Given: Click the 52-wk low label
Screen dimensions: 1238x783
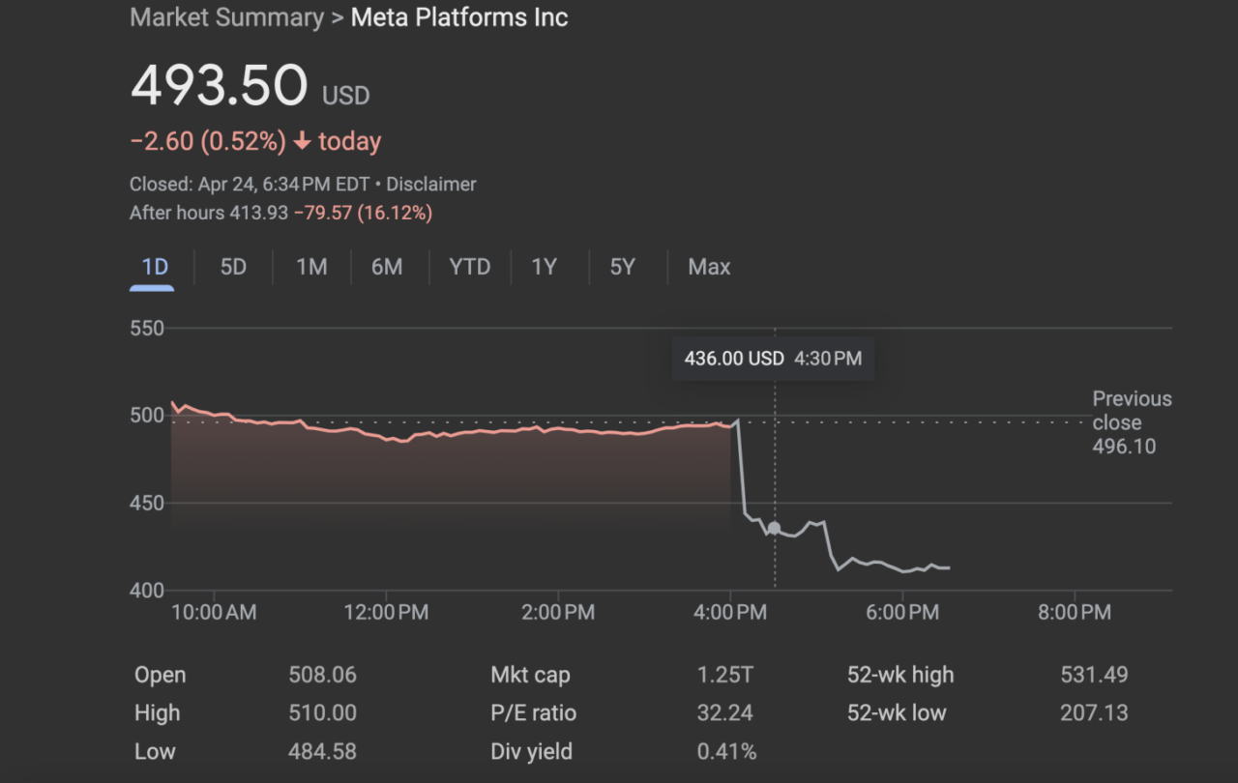Looking at the screenshot, I should pos(897,713).
